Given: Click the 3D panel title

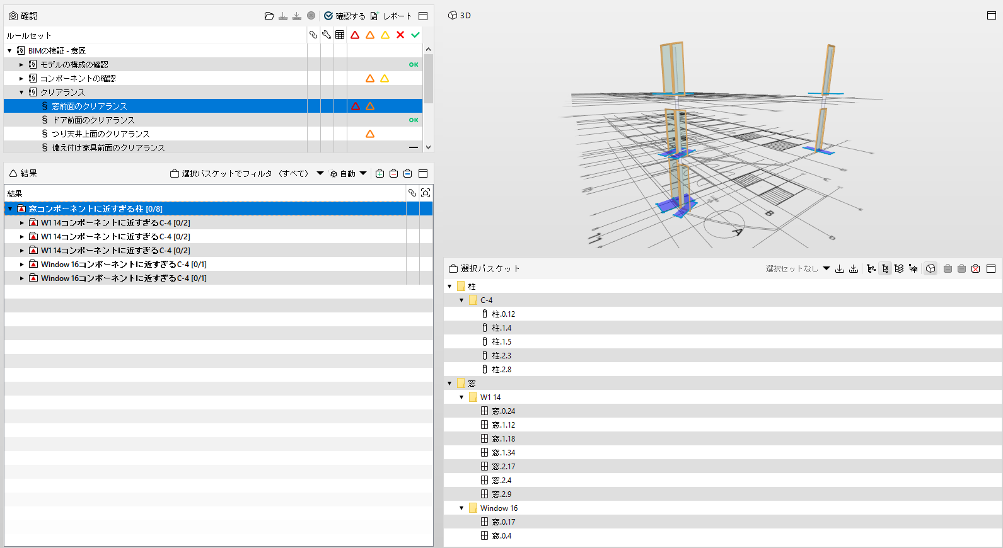Looking at the screenshot, I should (460, 15).
